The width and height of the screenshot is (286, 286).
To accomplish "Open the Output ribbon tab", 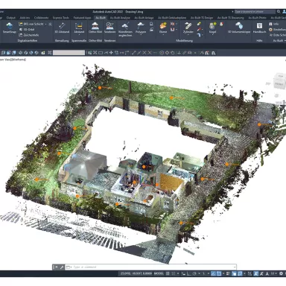I will 11,18.
